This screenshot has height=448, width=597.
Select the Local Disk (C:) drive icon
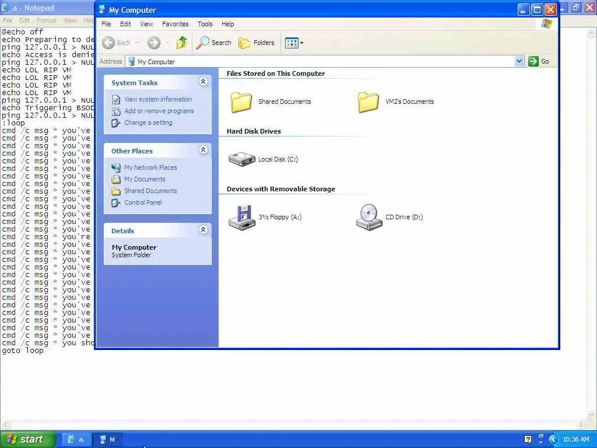coord(242,159)
